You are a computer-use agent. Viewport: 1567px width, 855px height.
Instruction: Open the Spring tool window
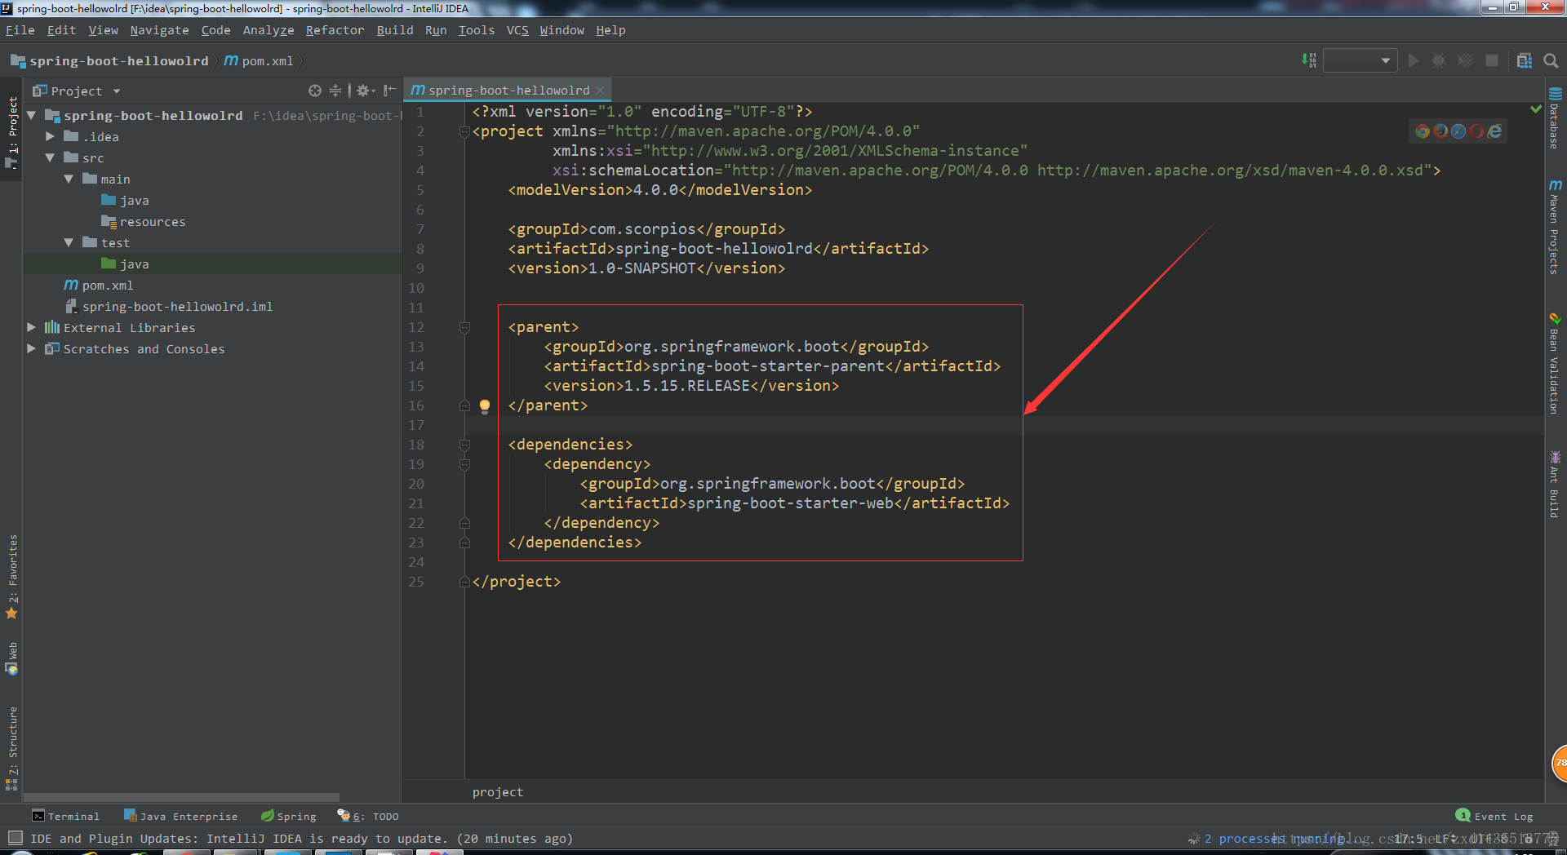[x=289, y=816]
